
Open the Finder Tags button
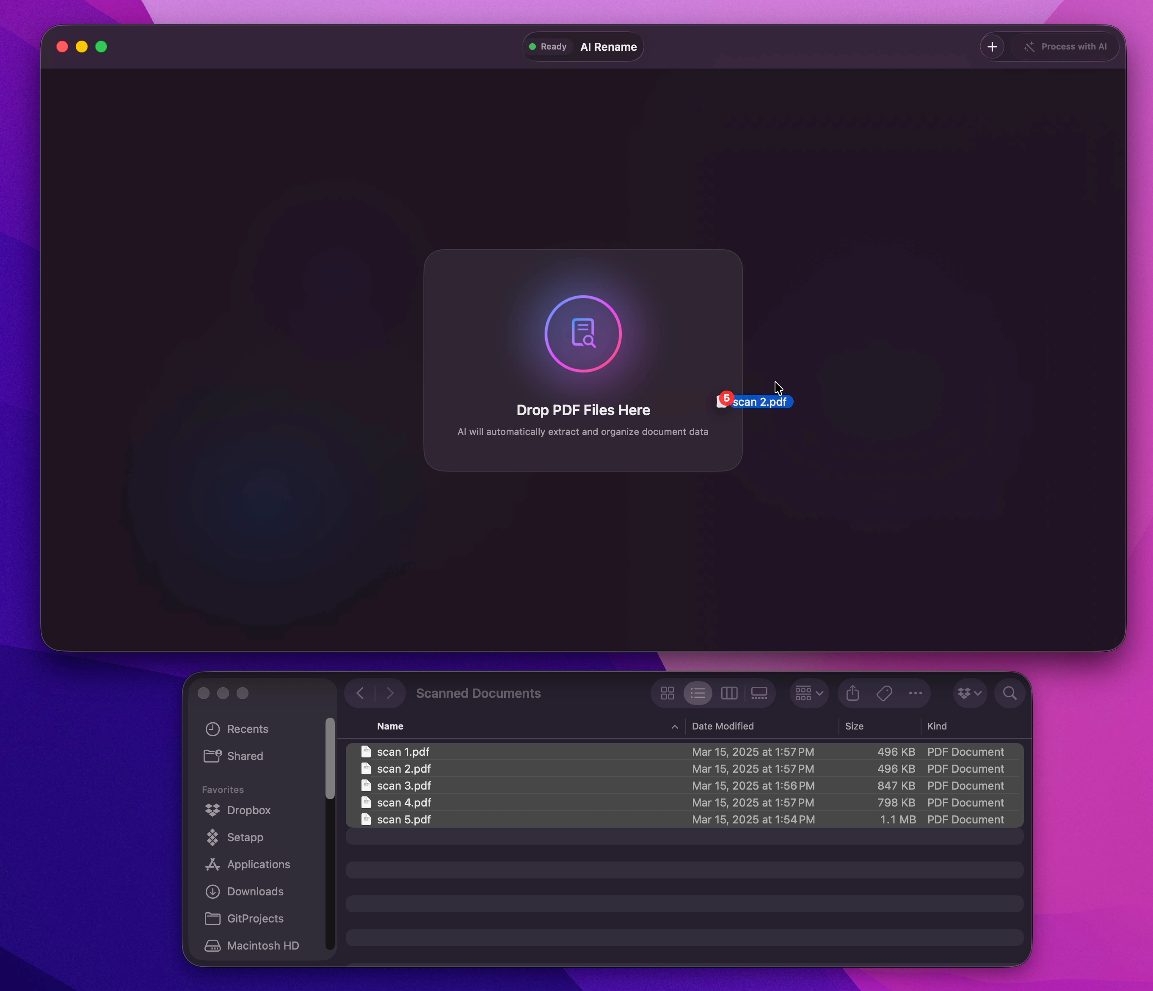click(884, 693)
